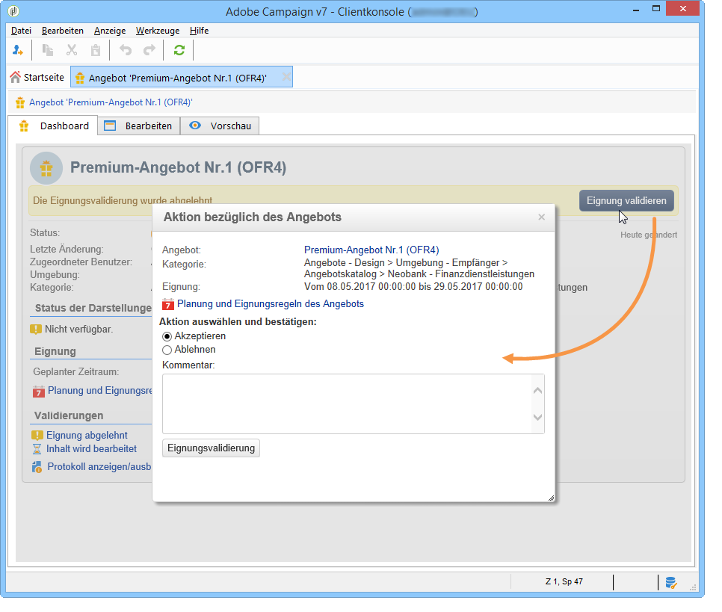The image size is (722, 612).
Task: Click the Inhalt wird bearbeitet link
Action: pos(92,448)
